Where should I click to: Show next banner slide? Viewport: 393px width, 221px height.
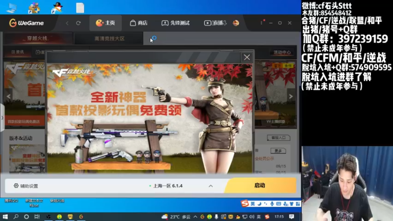[x=291, y=96]
